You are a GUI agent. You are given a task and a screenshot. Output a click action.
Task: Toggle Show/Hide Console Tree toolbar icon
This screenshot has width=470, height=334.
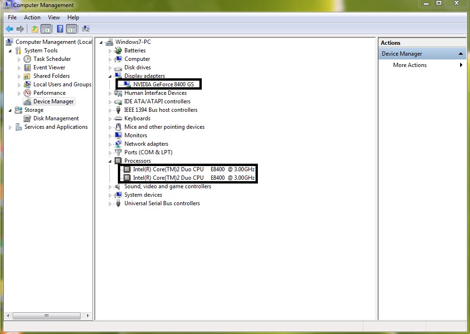coord(46,29)
